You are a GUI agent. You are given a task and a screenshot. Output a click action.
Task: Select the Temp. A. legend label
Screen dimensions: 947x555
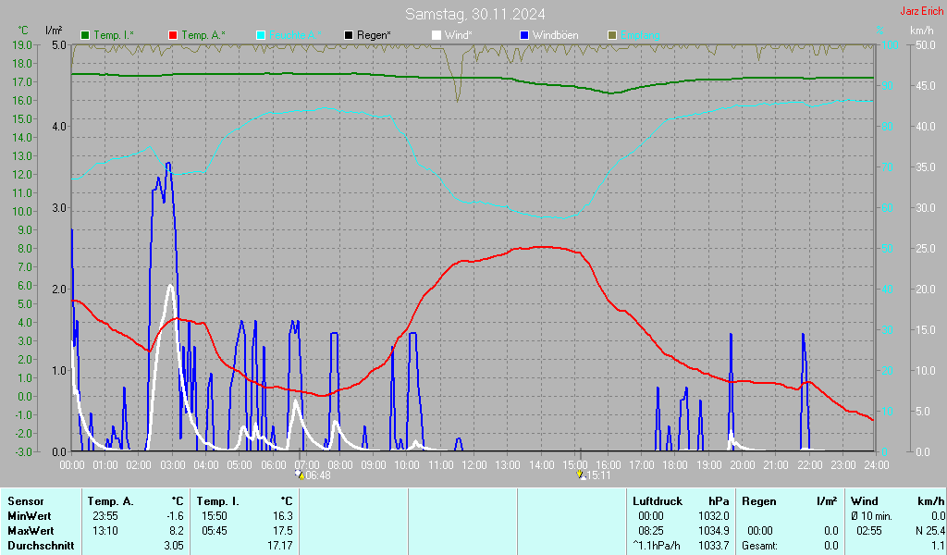tap(203, 35)
